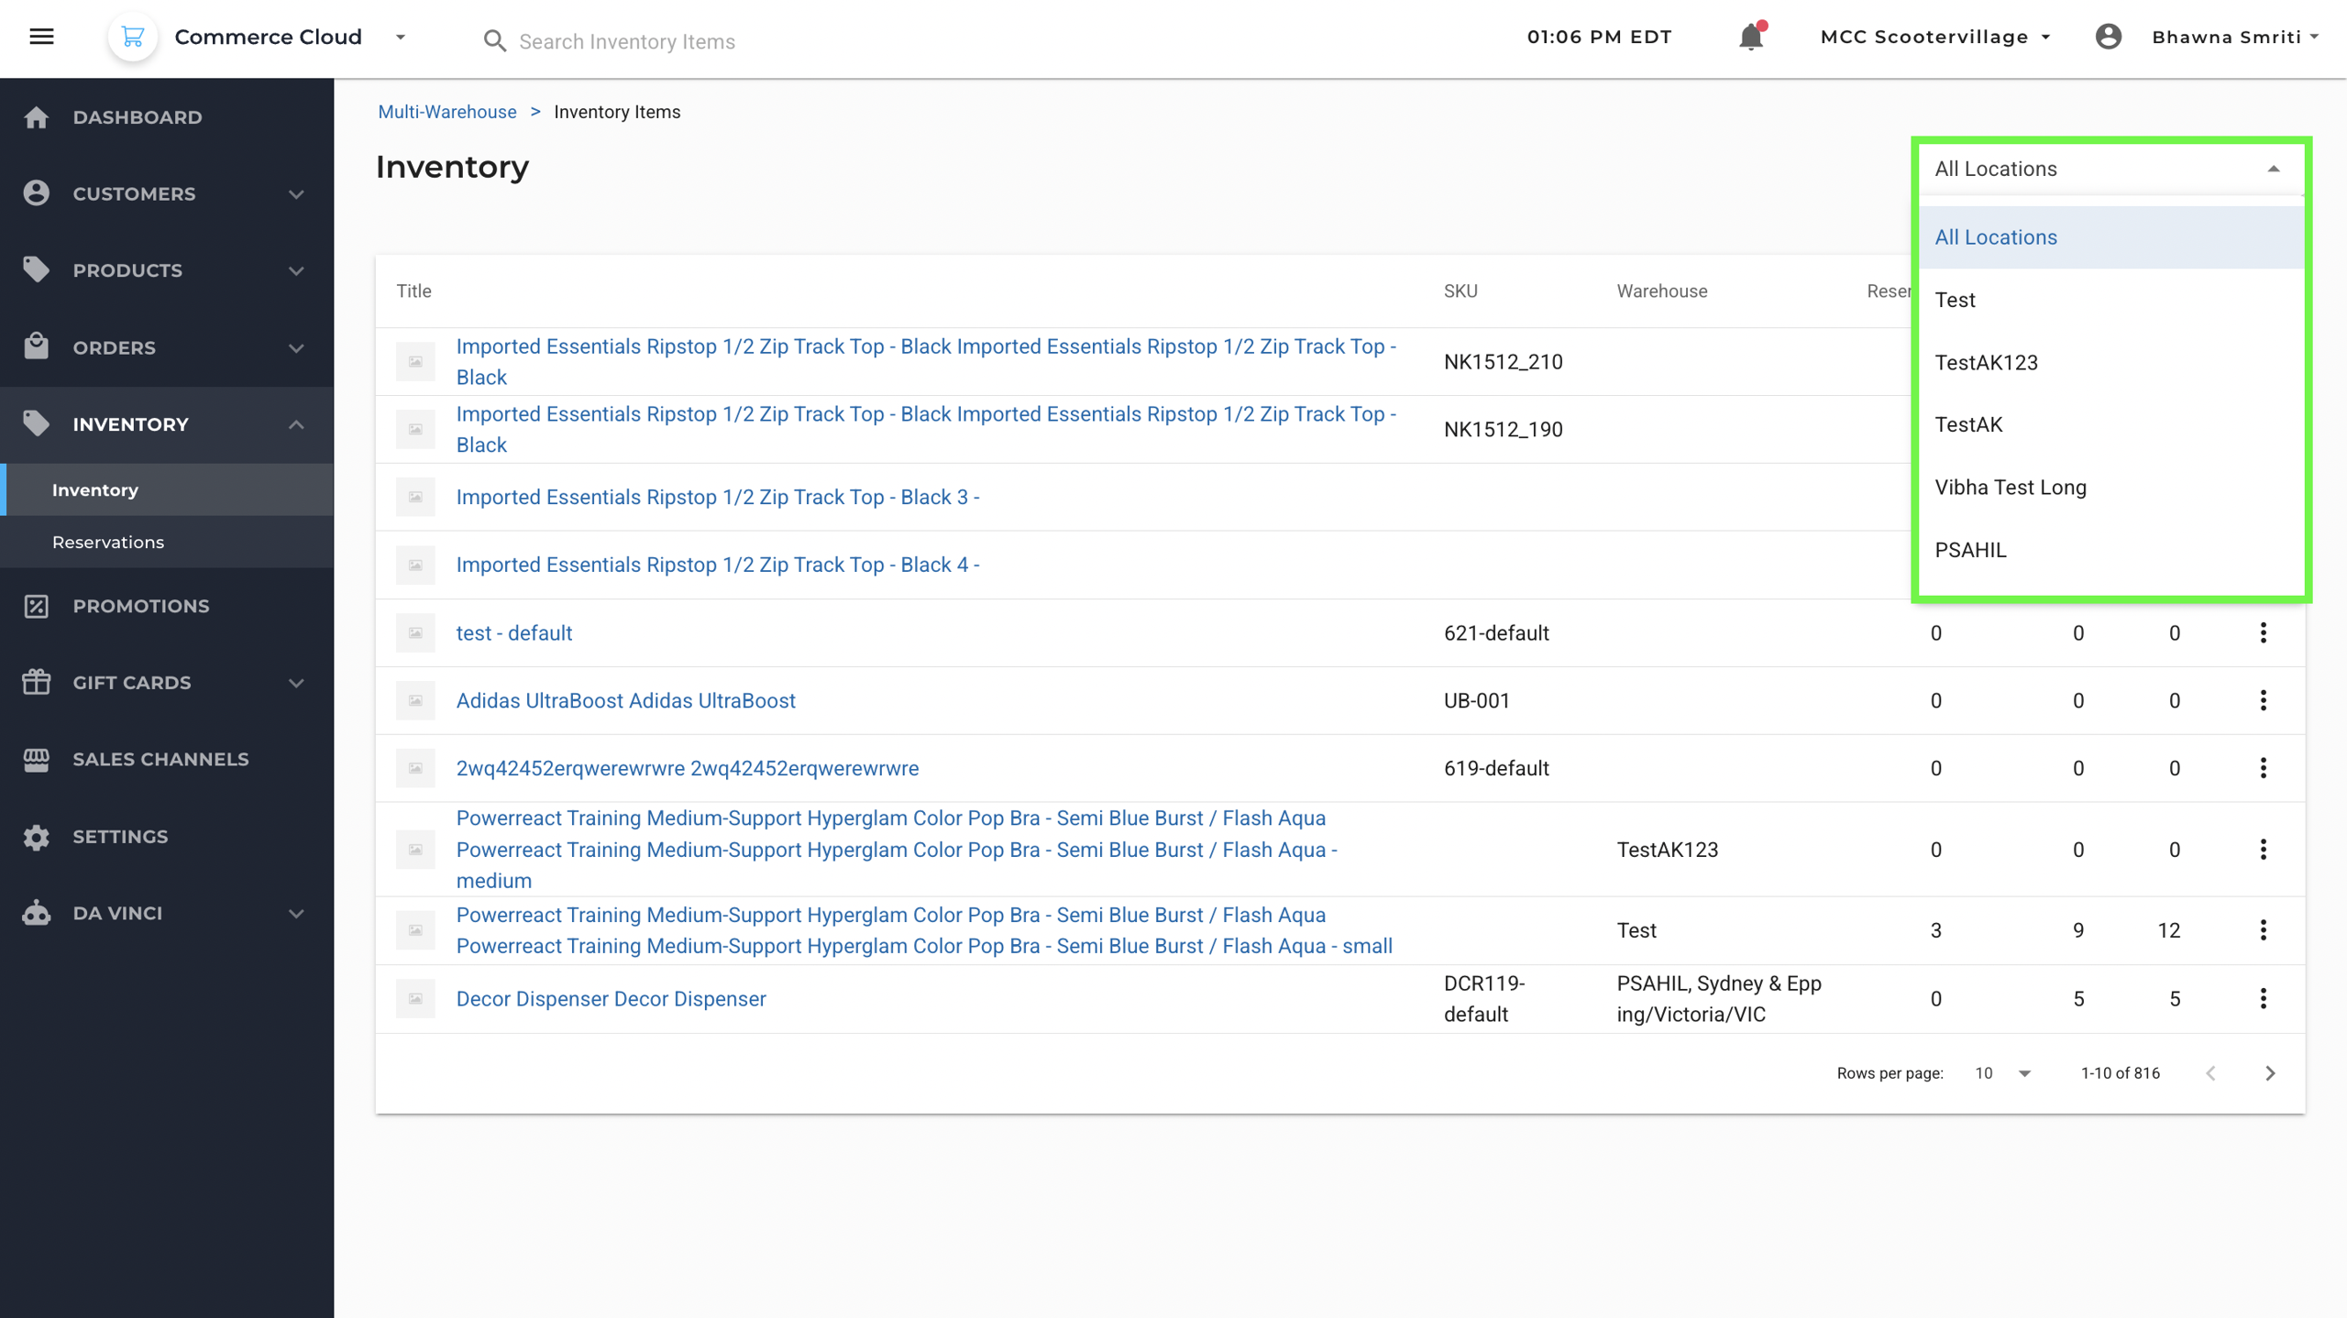The width and height of the screenshot is (2347, 1318).
Task: Click the search magnifier icon
Action: [x=494, y=41]
